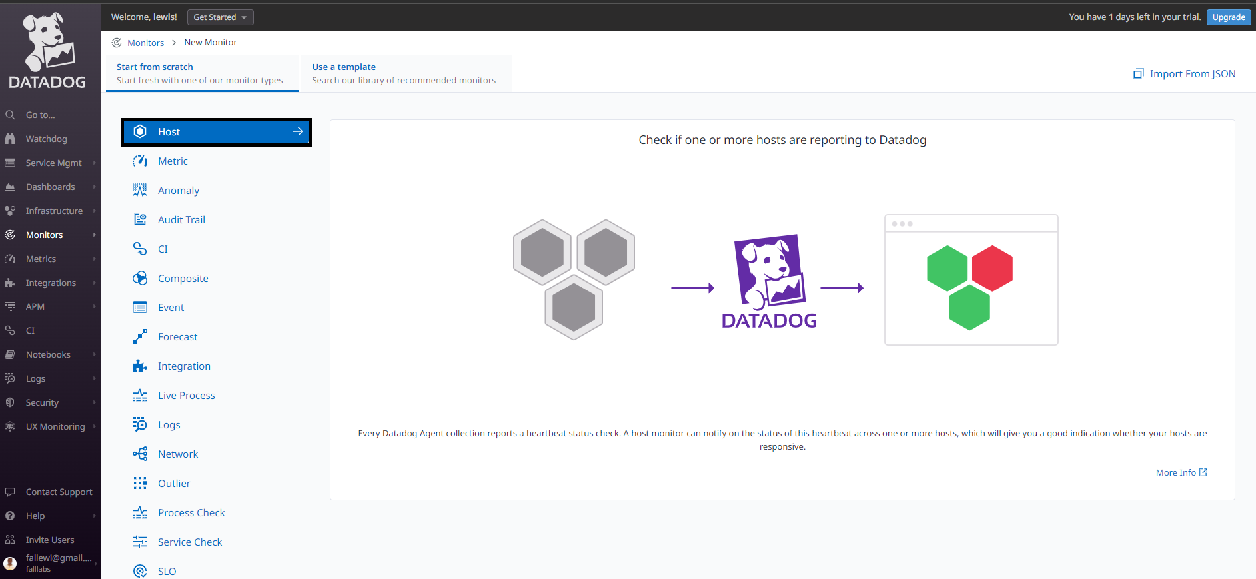1256x579 pixels.
Task: Click the Network monitor icon
Action: (x=140, y=454)
